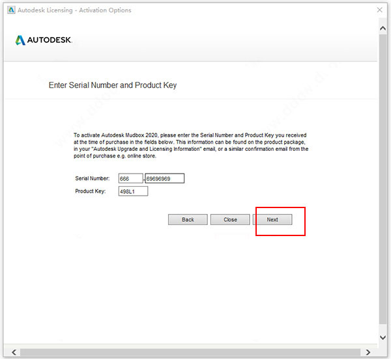Click the Close button beside Back
Viewport: 391px width, 359px height.
pos(230,219)
